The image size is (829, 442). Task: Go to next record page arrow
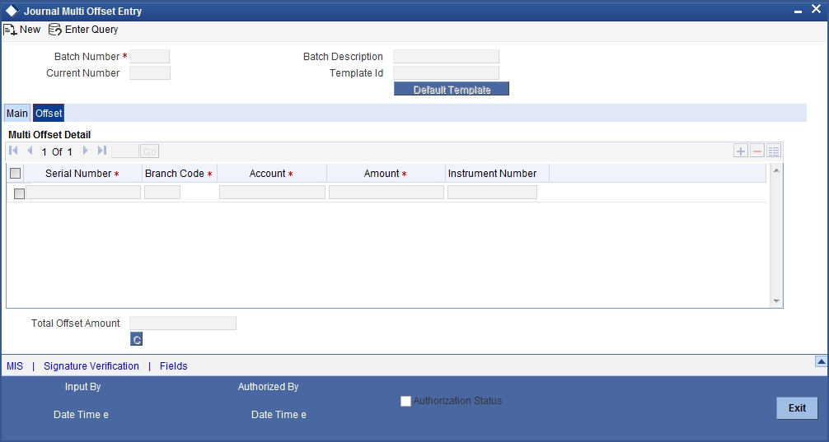coord(85,151)
